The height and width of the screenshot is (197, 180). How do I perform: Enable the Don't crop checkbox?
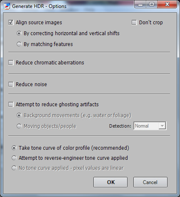click(134, 22)
